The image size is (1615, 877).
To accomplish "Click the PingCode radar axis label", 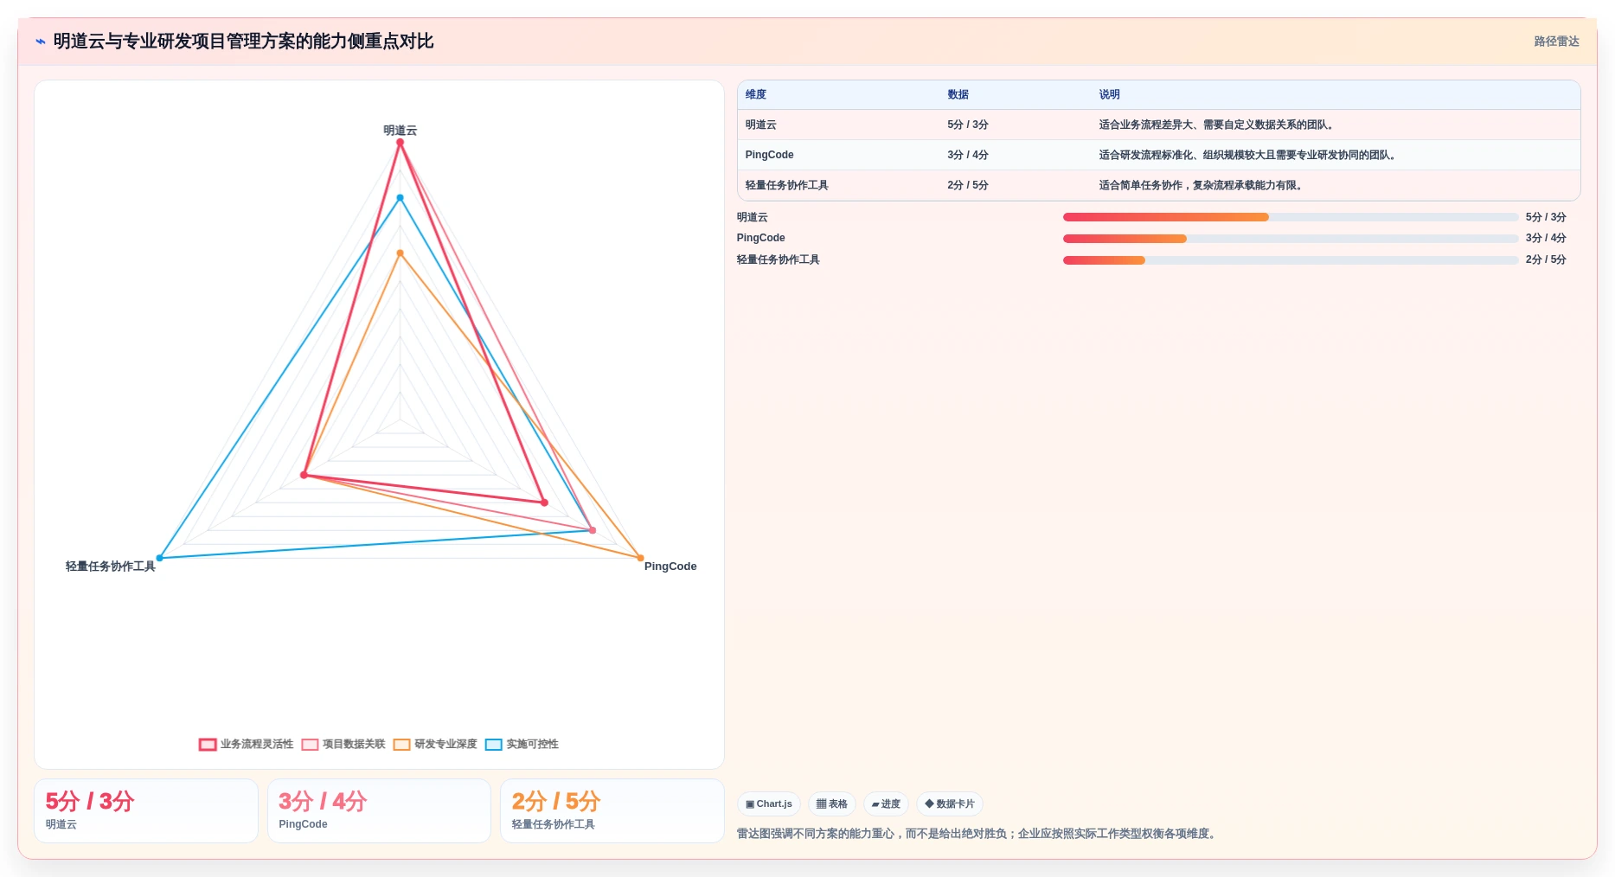I will 670,567.
